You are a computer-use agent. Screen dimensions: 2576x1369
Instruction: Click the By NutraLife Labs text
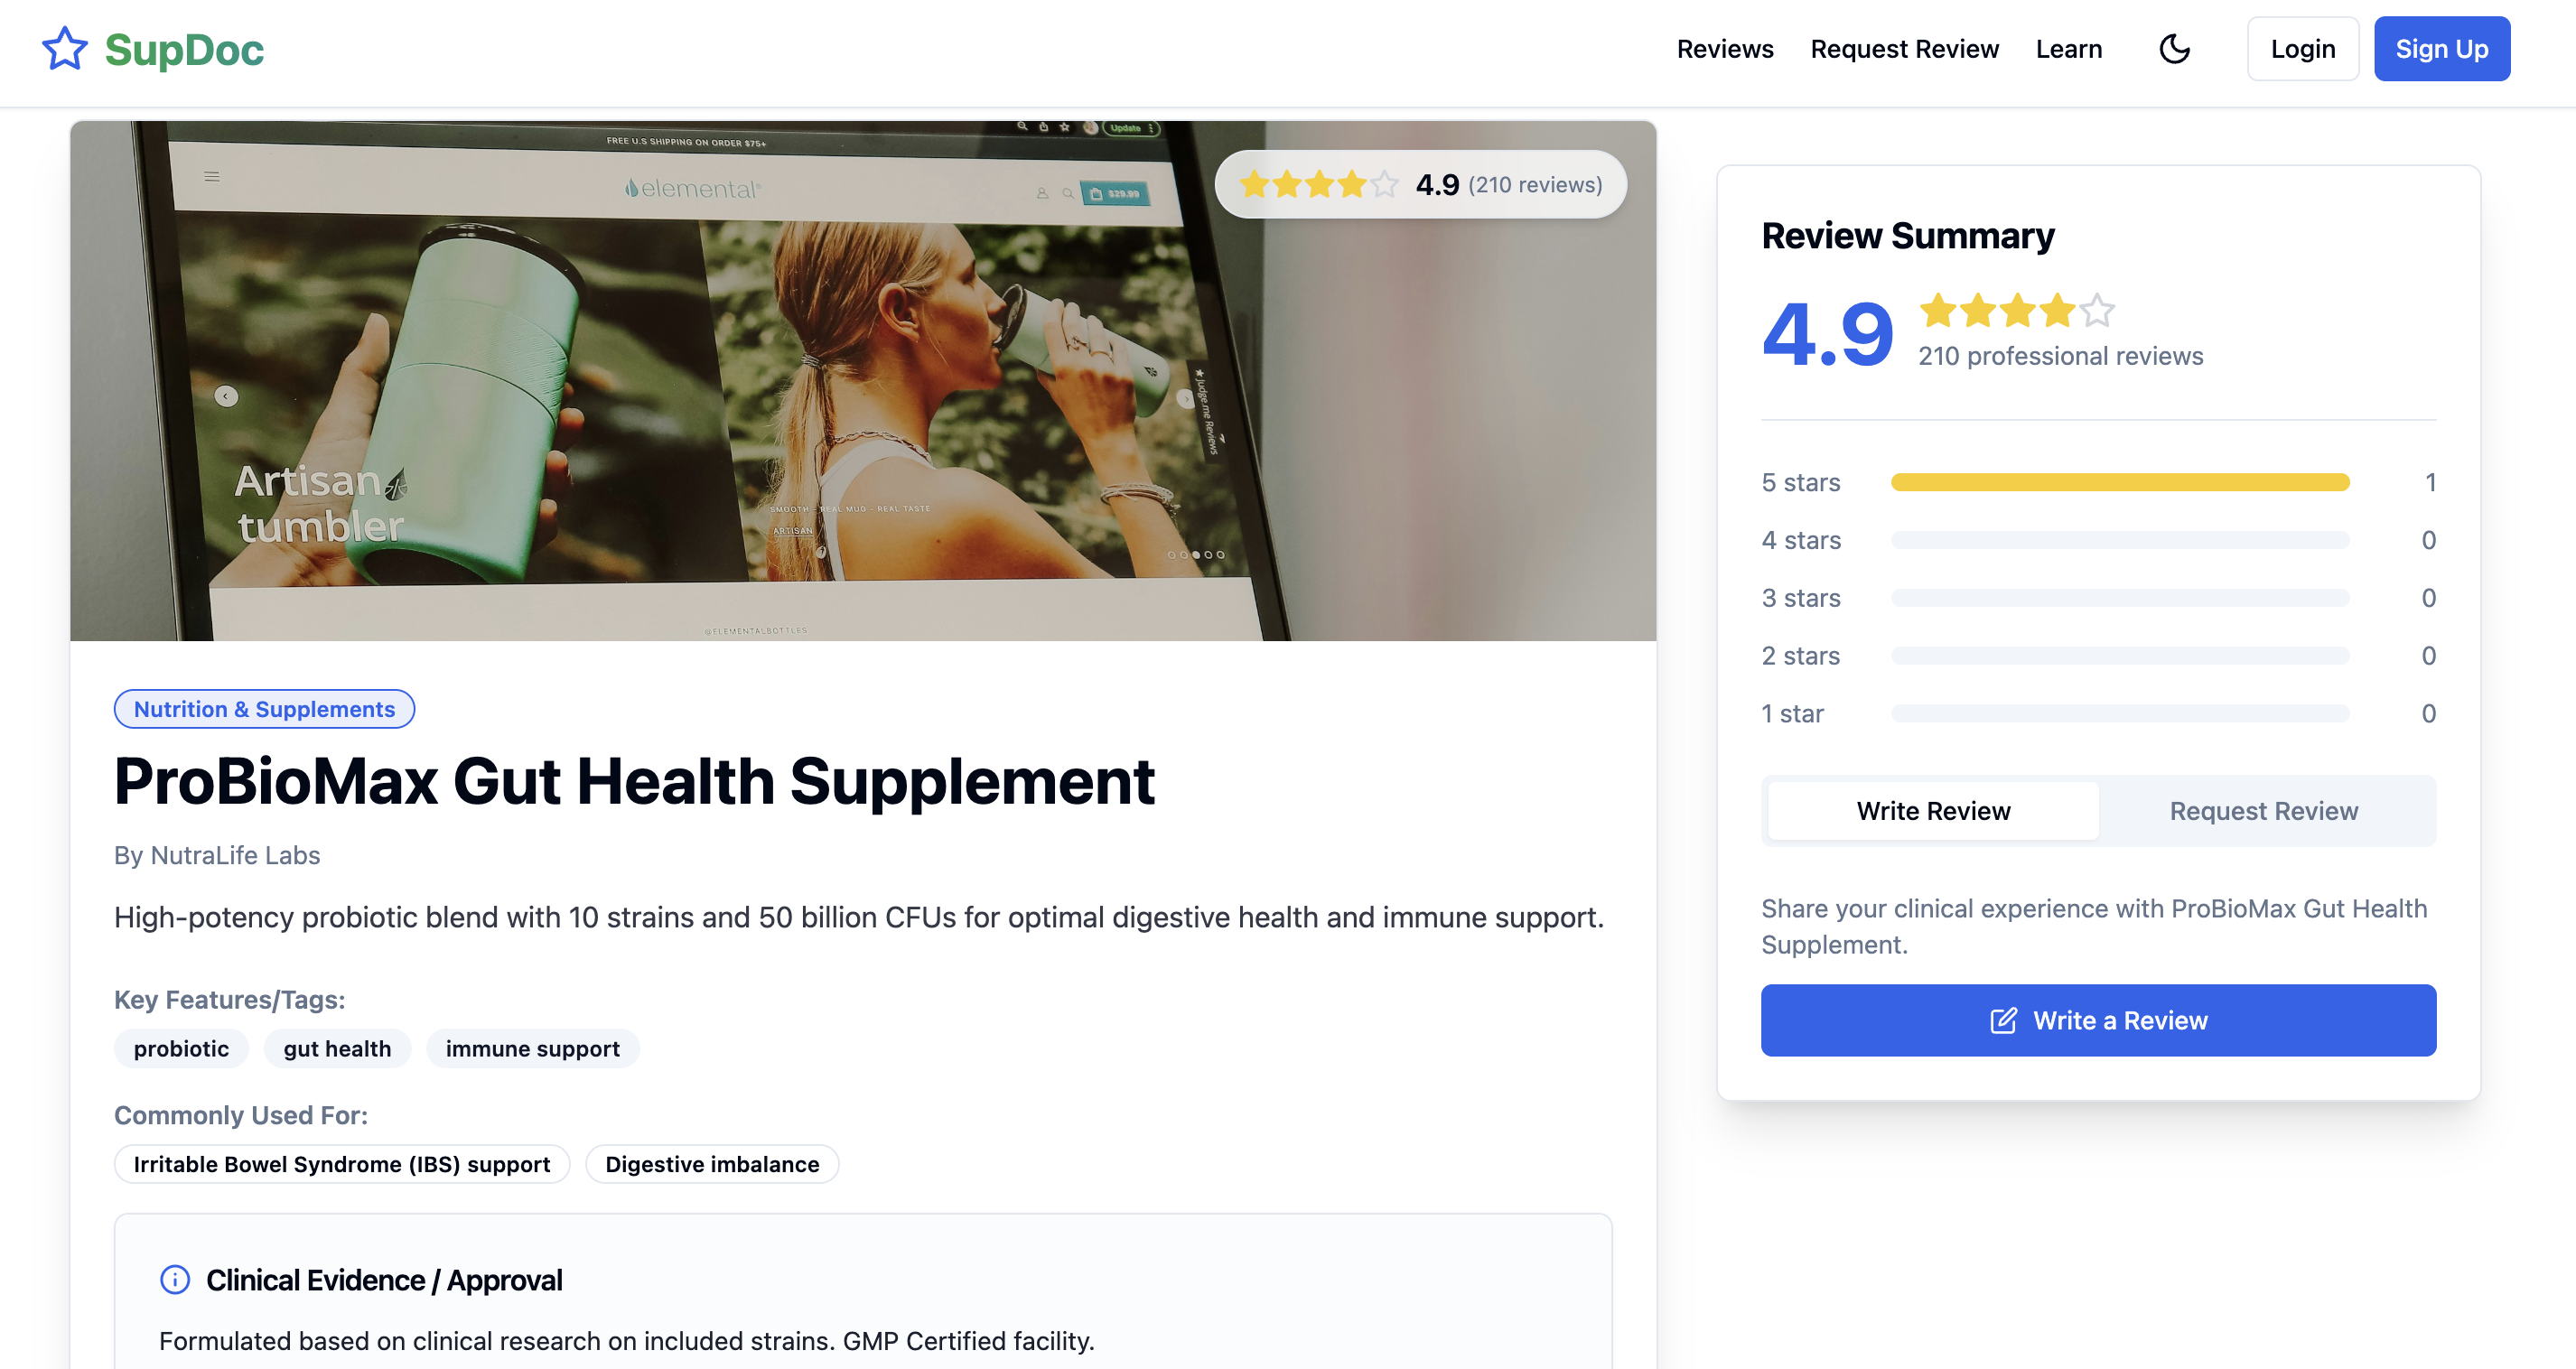coord(217,856)
